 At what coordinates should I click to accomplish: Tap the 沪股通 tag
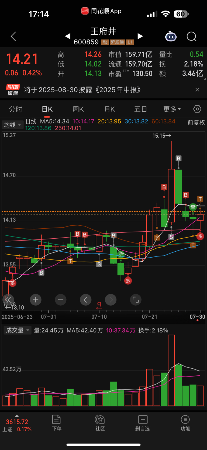[117, 42]
